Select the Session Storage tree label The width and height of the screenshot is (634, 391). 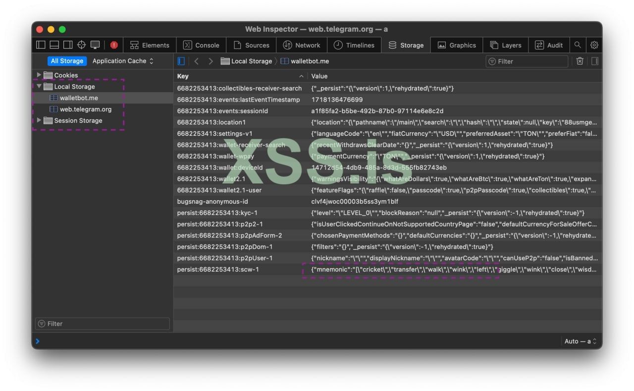click(x=78, y=120)
